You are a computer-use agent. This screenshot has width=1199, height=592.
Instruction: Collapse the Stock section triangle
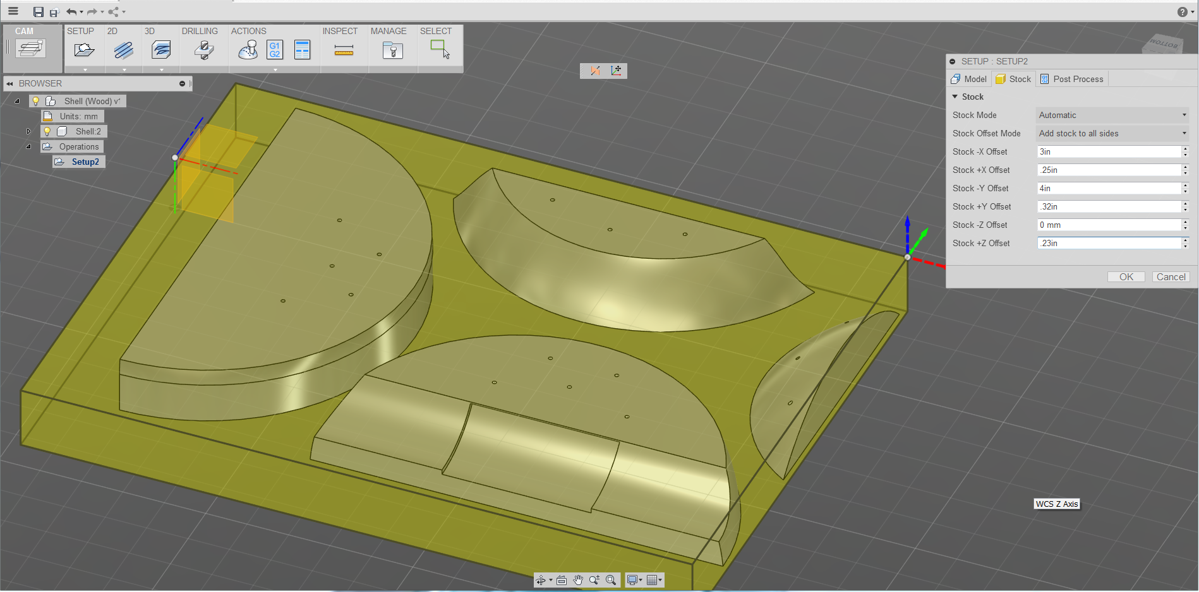click(x=955, y=97)
